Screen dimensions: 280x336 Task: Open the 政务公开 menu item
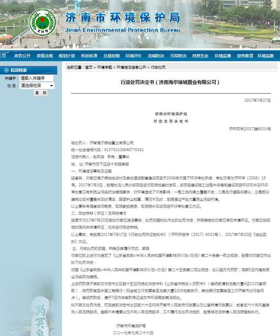coord(22,55)
